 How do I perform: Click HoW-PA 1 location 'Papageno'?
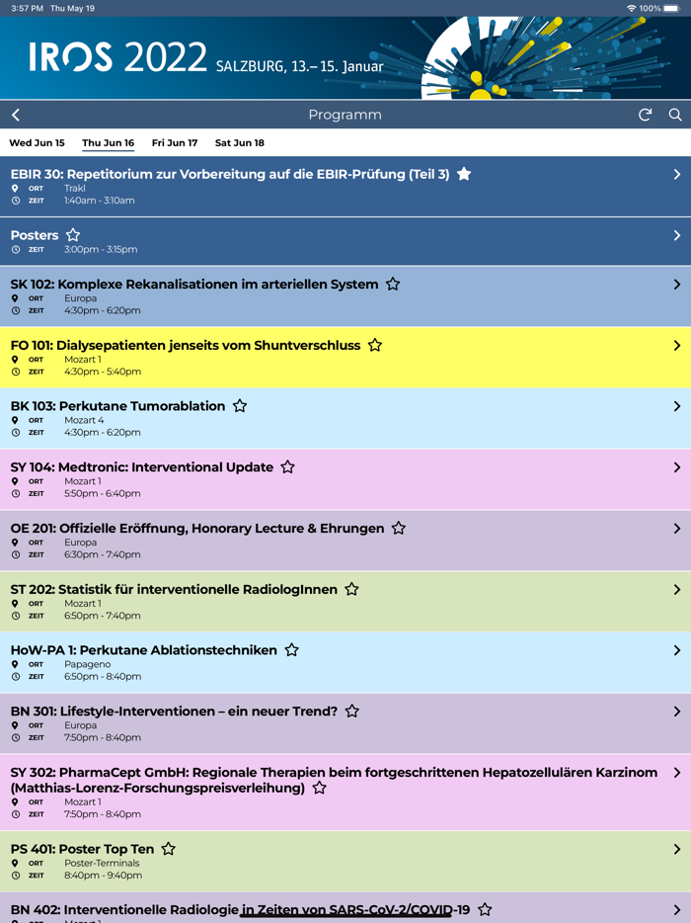coord(88,665)
